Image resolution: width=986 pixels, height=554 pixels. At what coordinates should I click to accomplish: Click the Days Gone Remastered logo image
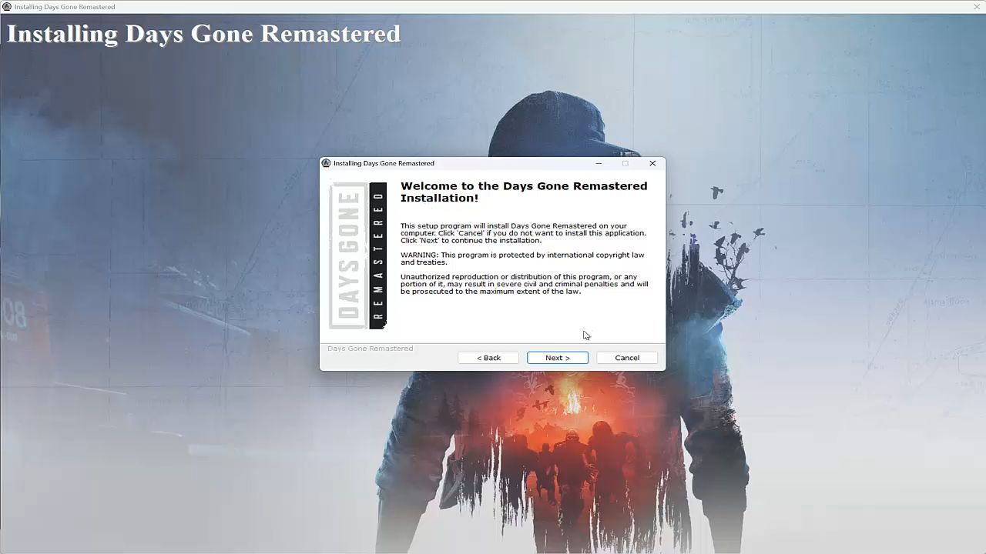[x=358, y=255]
